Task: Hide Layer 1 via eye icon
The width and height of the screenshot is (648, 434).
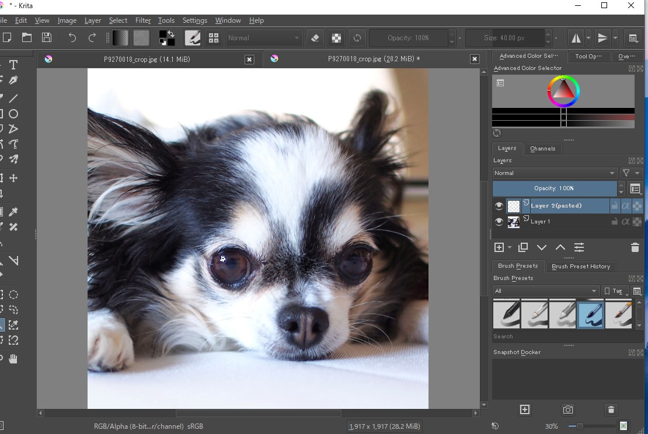Action: tap(499, 222)
